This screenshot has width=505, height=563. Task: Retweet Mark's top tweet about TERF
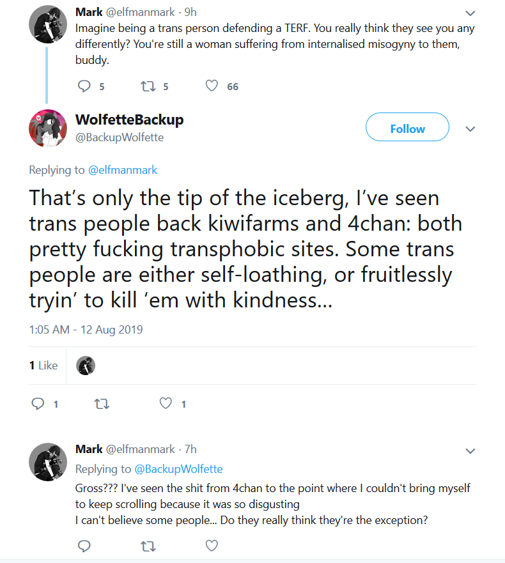point(148,86)
